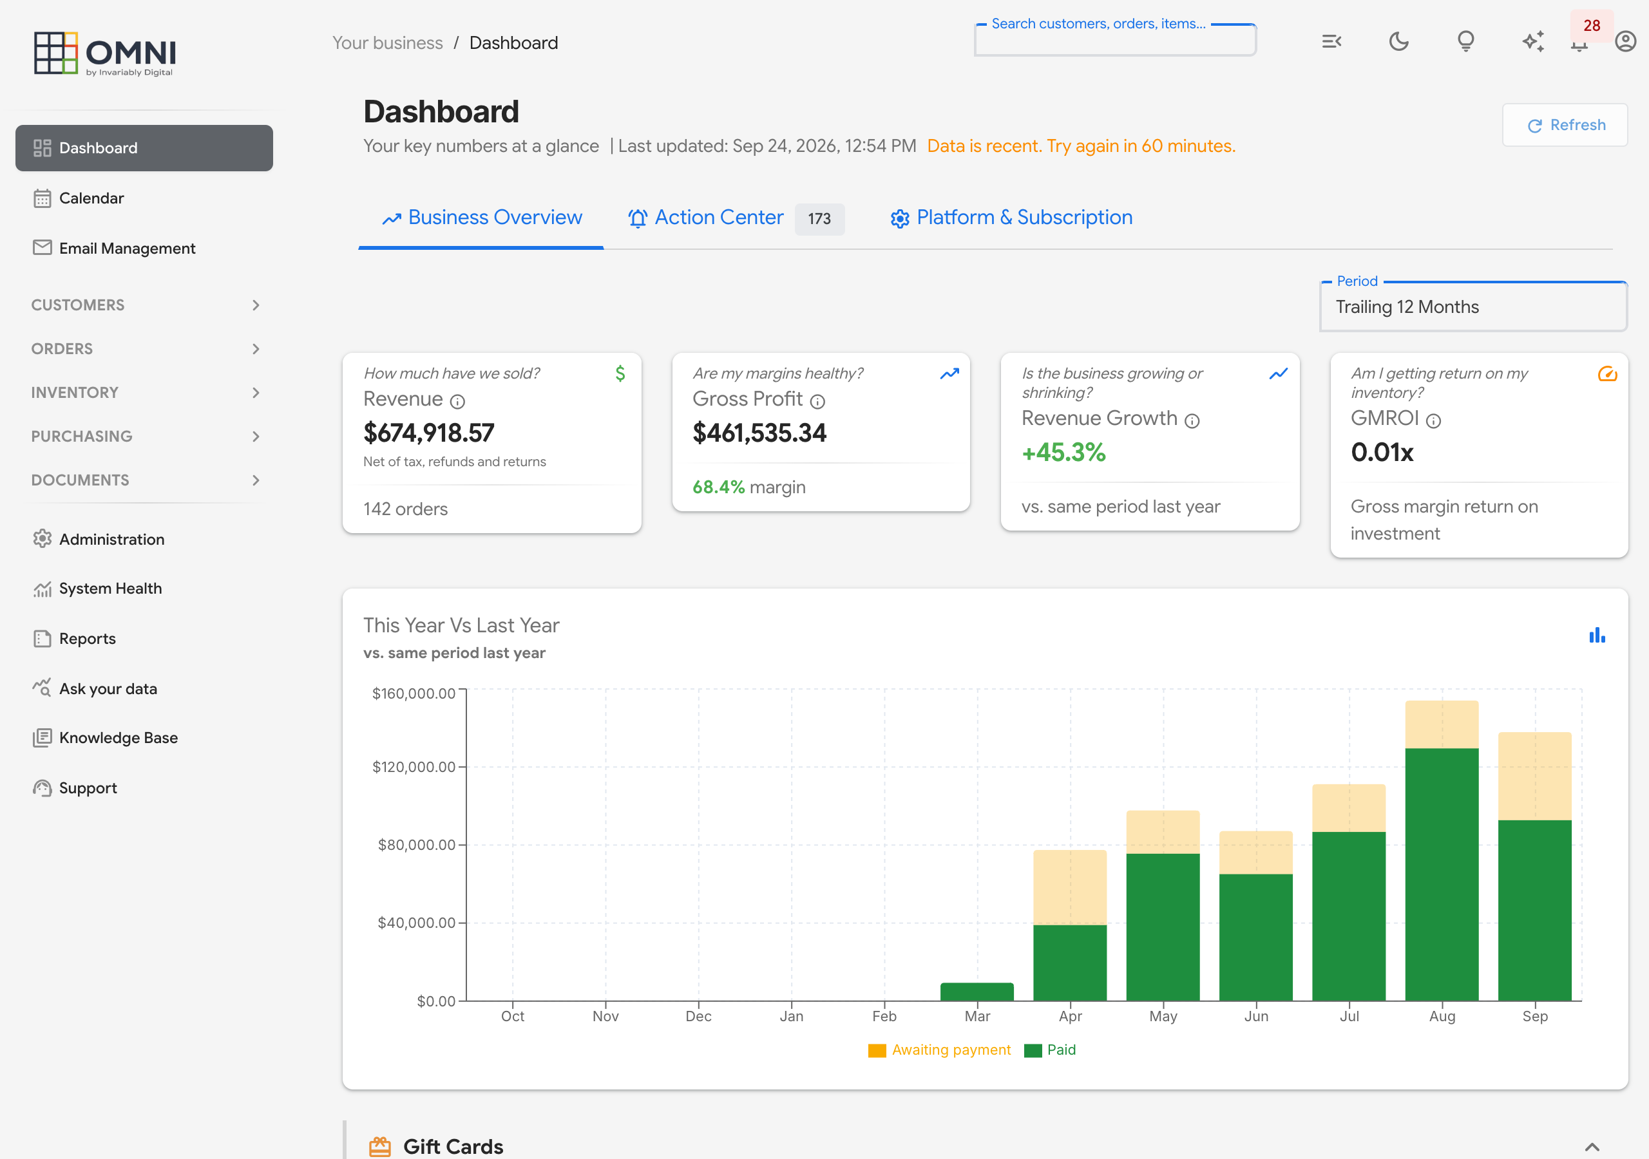Viewport: 1649px width, 1159px height.
Task: Open System Health page
Action: tap(144, 589)
